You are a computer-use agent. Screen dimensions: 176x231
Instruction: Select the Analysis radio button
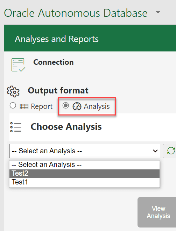point(65,105)
